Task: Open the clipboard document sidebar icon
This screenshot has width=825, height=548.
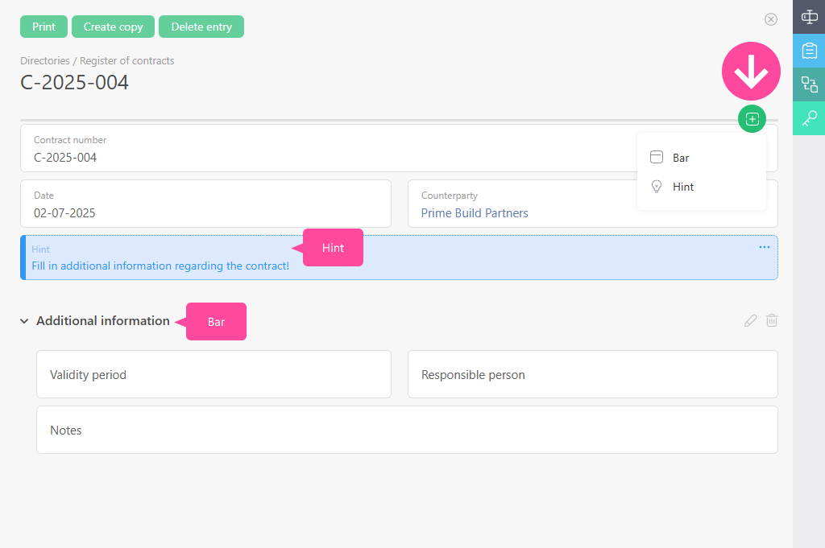Action: coord(809,51)
